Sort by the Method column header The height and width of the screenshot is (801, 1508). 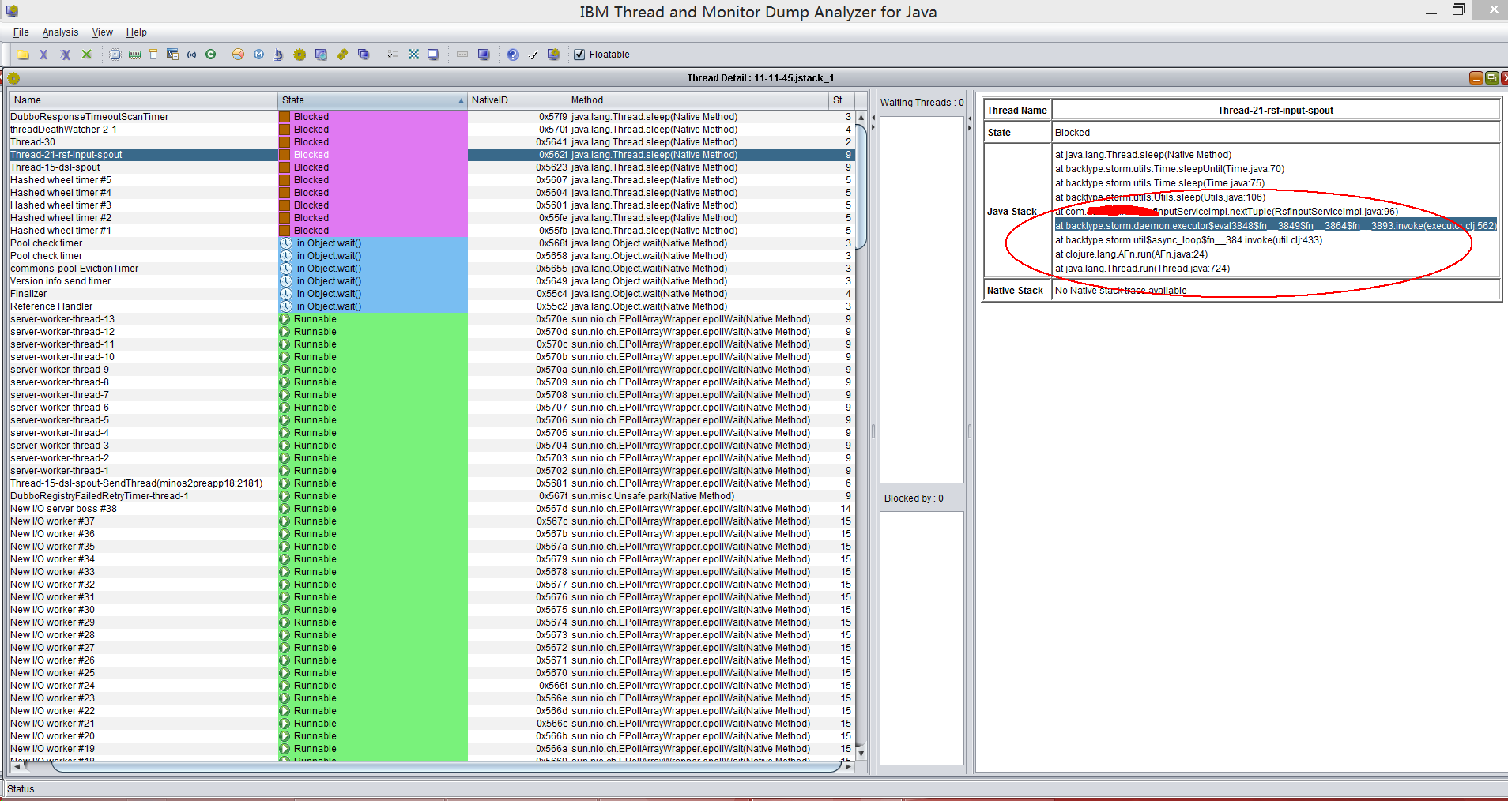click(x=697, y=100)
